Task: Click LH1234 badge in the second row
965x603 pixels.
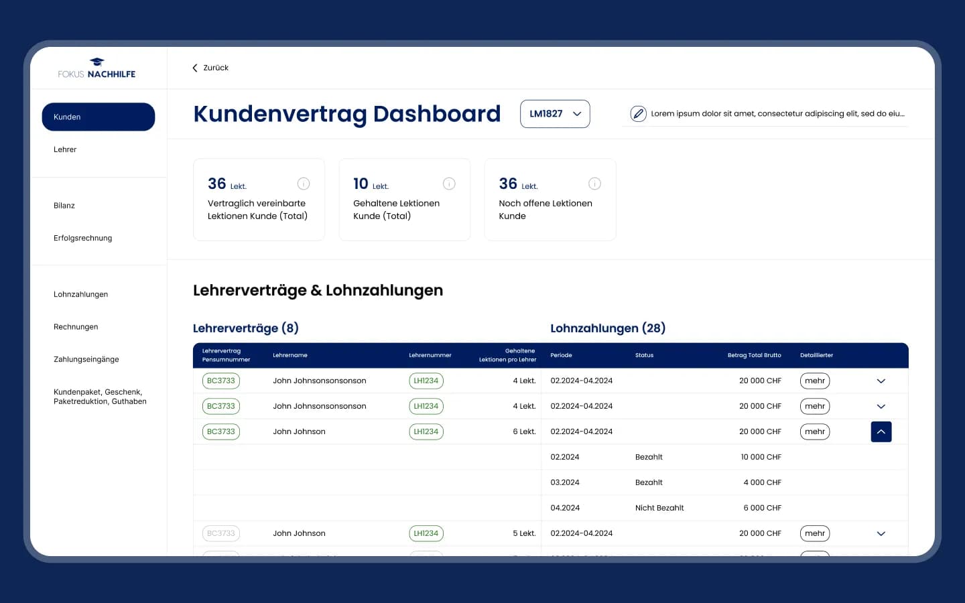Action: coord(426,407)
